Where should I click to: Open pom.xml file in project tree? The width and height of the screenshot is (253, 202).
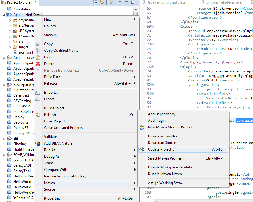[26, 52]
